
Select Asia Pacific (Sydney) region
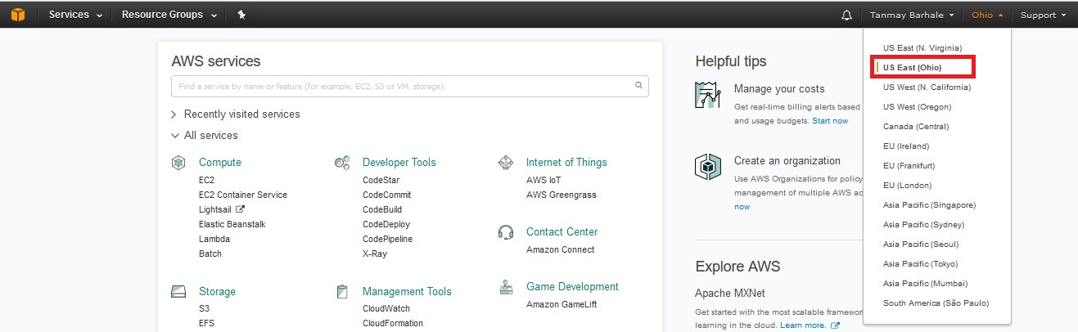tap(924, 224)
